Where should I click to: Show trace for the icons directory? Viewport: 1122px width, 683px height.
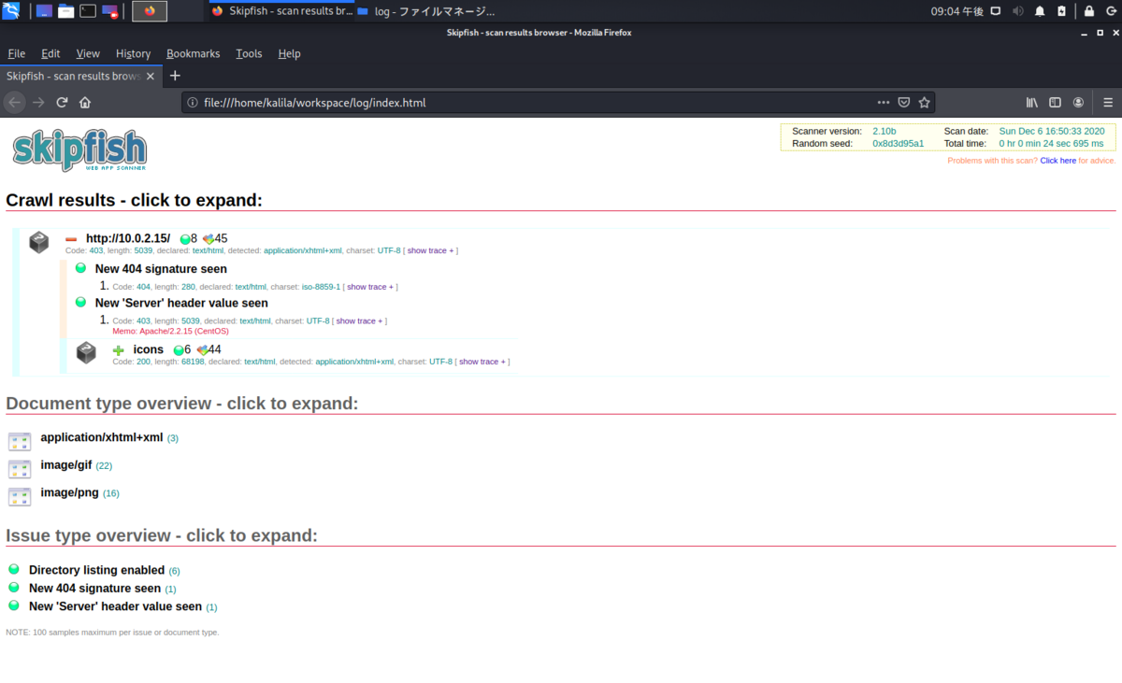pyautogui.click(x=482, y=362)
